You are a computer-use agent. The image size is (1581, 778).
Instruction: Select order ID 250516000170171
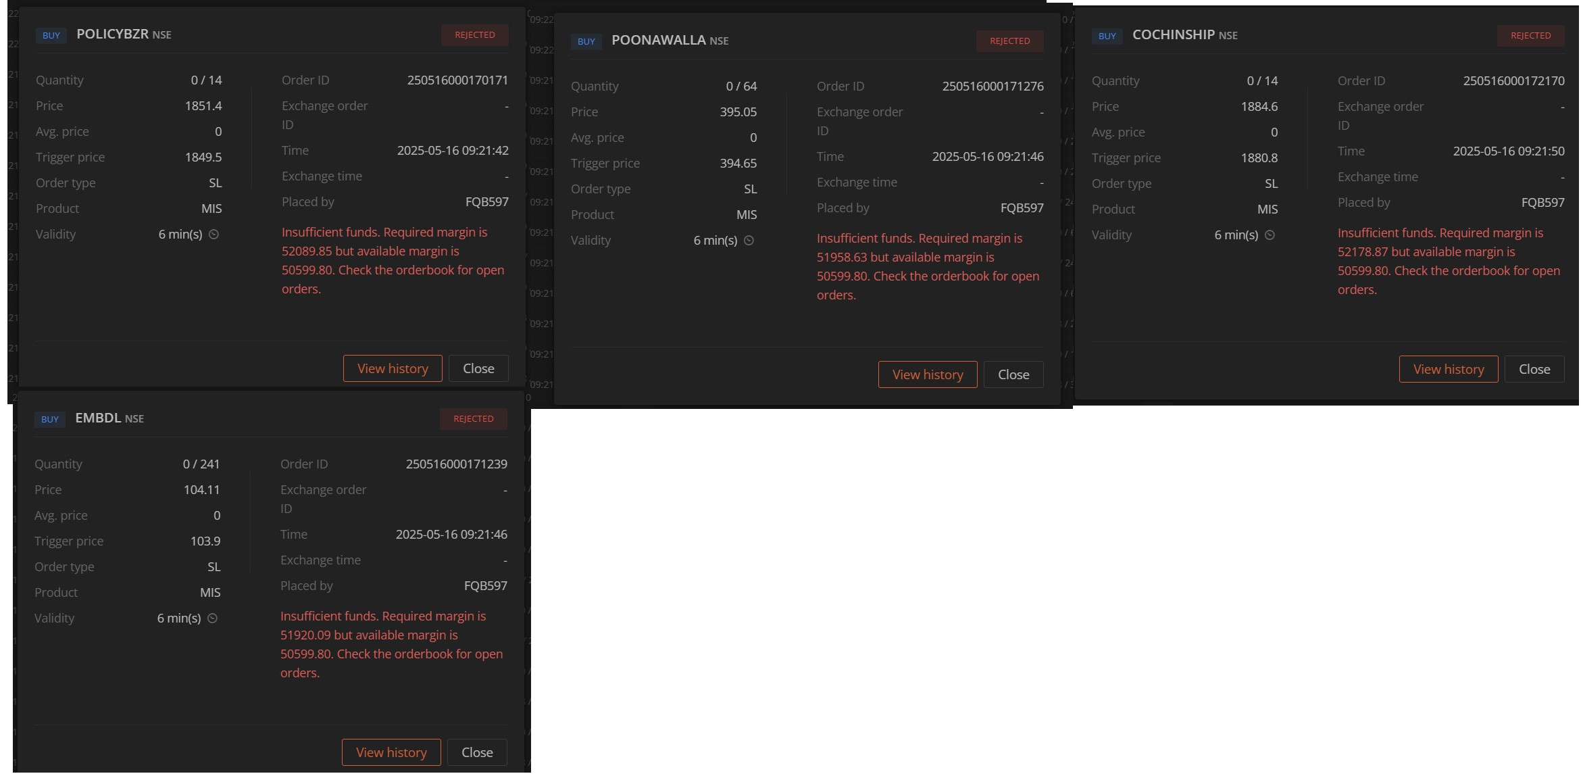pyautogui.click(x=457, y=80)
